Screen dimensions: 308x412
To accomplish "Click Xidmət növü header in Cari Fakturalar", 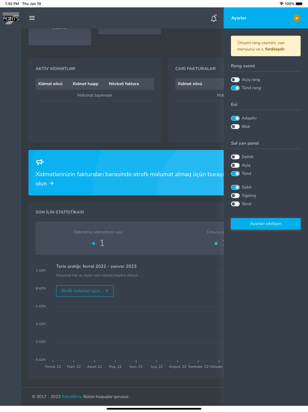I will pyautogui.click(x=190, y=84).
